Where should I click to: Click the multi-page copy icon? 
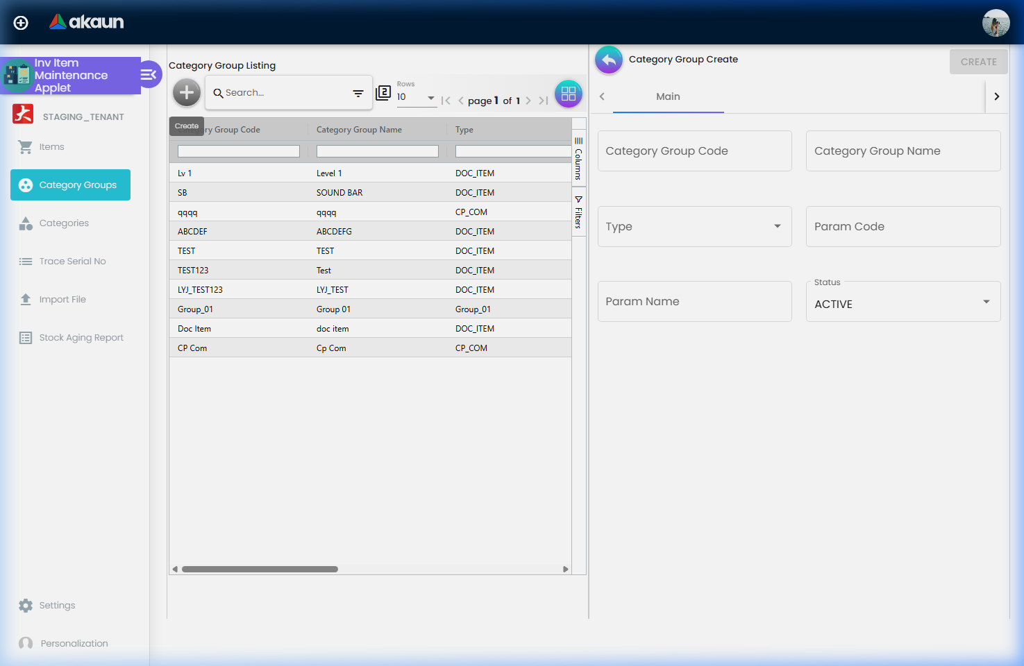click(x=383, y=93)
